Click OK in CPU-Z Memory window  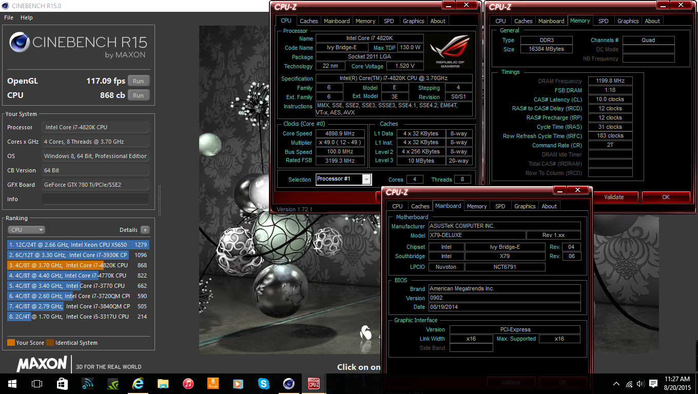tap(666, 197)
